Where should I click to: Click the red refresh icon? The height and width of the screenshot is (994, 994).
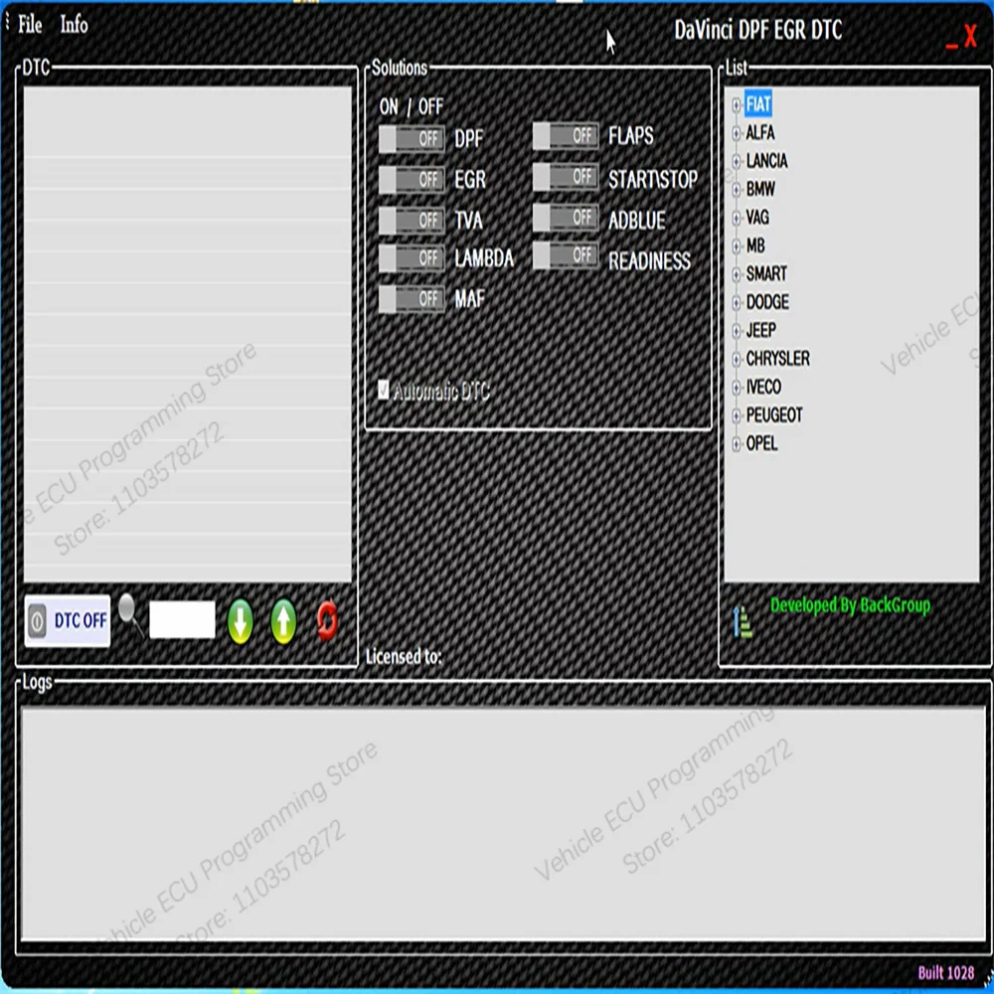coord(327,620)
